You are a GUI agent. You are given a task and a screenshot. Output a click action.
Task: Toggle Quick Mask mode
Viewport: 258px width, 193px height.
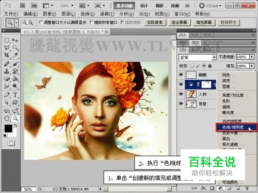point(11,143)
